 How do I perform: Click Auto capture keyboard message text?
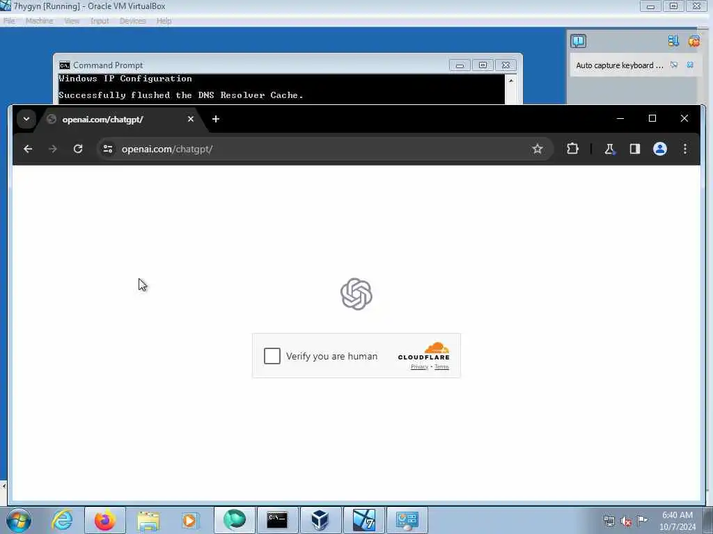click(620, 65)
